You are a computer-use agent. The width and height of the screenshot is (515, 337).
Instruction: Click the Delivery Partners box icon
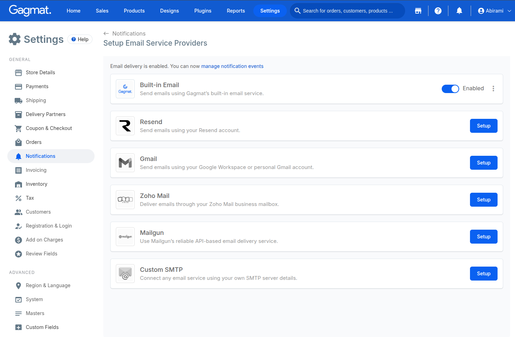(x=18, y=114)
